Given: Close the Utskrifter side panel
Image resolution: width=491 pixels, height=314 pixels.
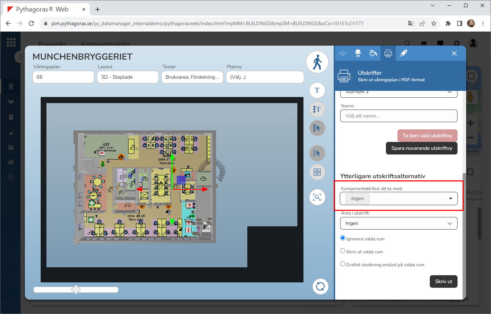Looking at the screenshot, I should coord(454,53).
